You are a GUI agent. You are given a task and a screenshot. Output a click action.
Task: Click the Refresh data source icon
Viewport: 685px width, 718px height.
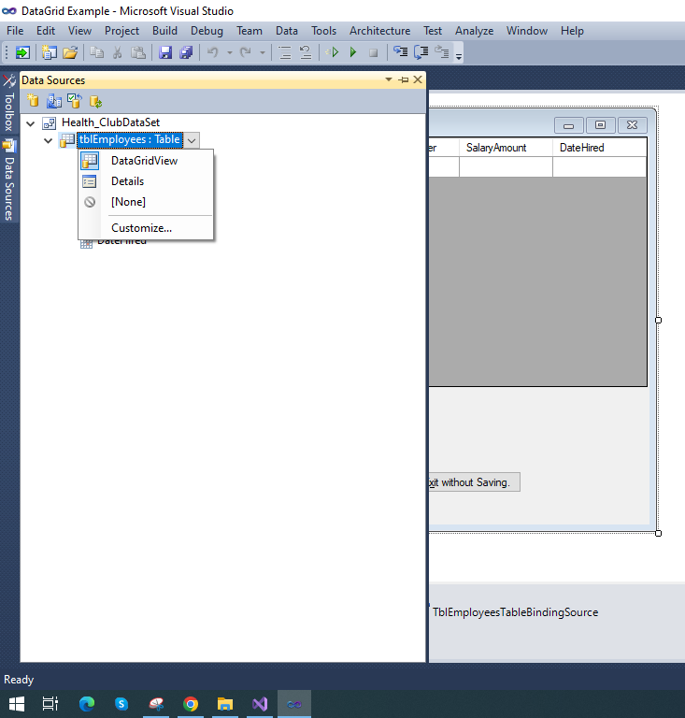tap(95, 101)
